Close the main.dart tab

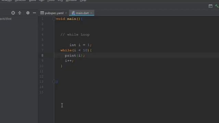(91, 13)
